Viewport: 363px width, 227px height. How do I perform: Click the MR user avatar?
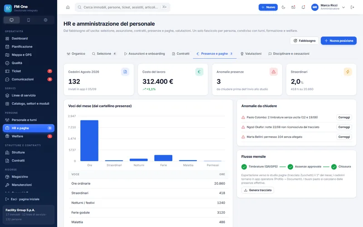point(315,7)
